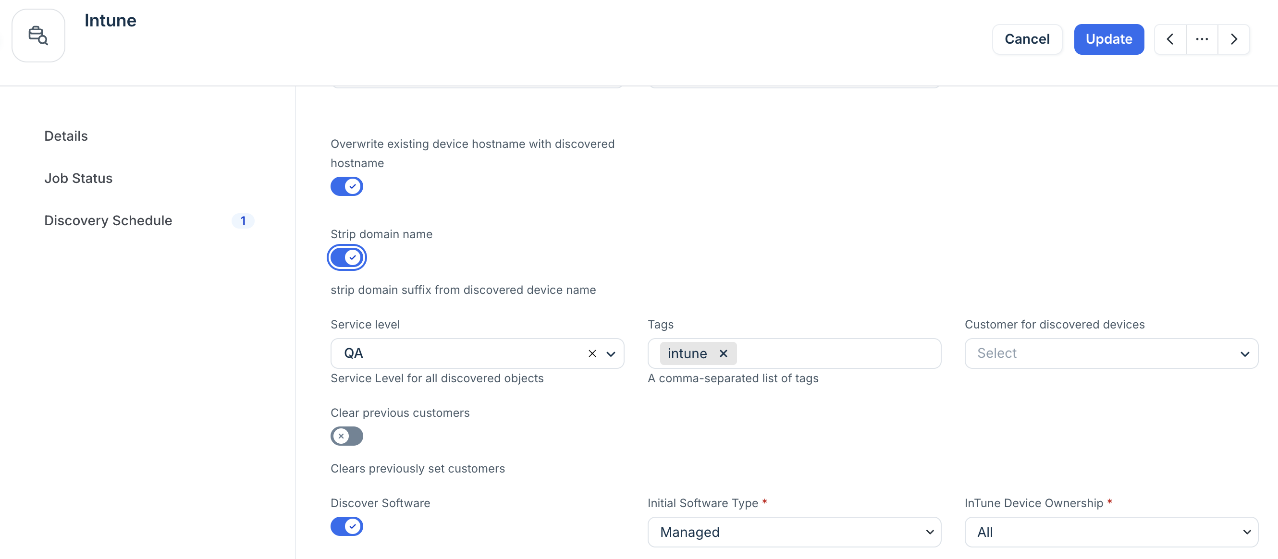
Task: Expand the Service level dropdown
Action: pyautogui.click(x=611, y=353)
